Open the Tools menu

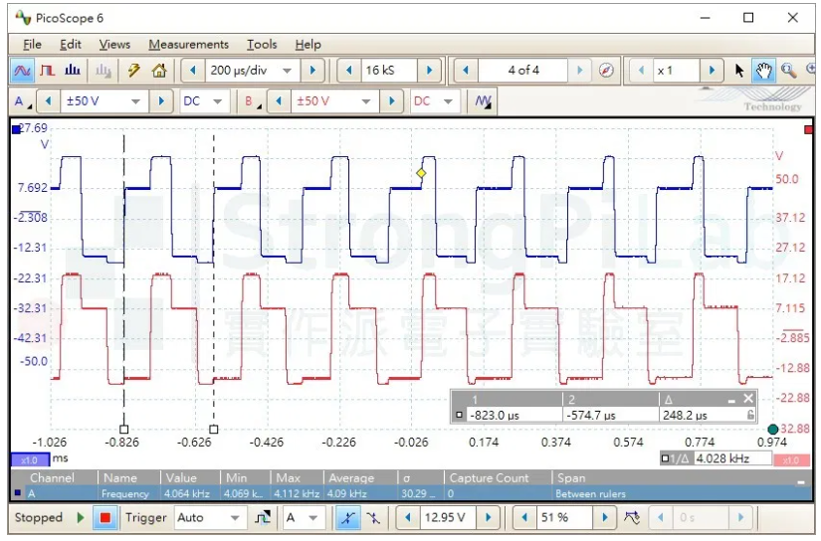262,45
